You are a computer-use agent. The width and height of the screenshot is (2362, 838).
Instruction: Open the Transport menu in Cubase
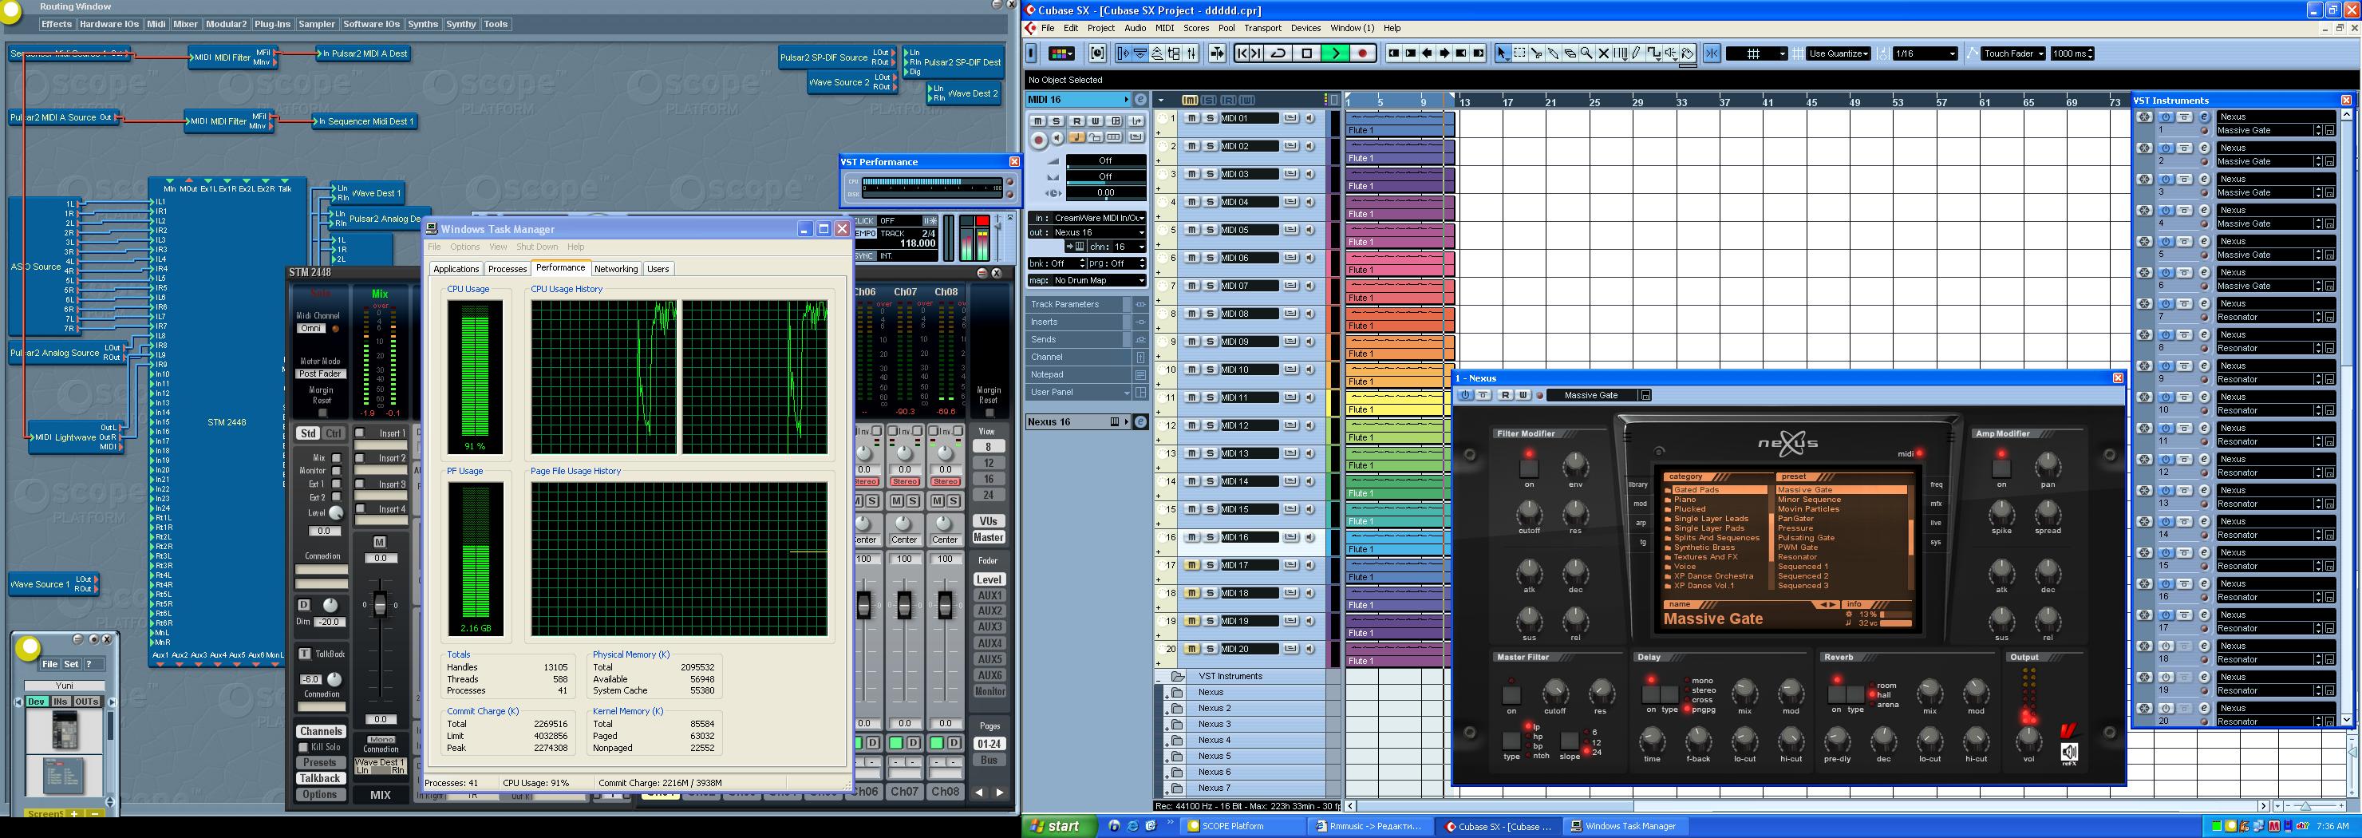1262,27
